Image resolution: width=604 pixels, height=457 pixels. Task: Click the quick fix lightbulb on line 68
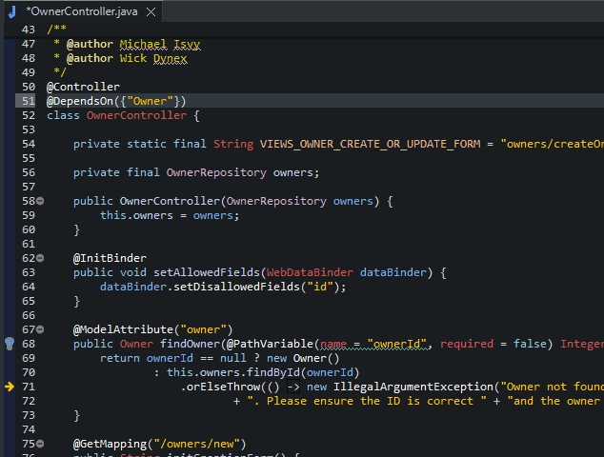coord(10,344)
